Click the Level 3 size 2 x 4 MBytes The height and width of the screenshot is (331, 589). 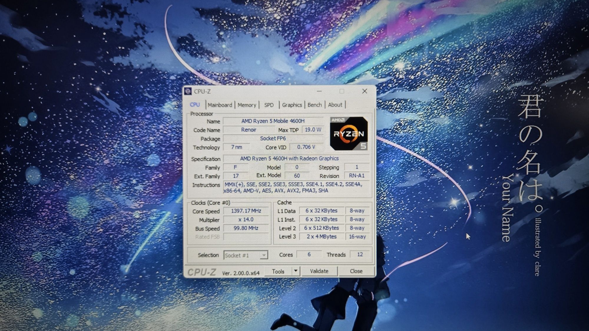[x=321, y=237]
